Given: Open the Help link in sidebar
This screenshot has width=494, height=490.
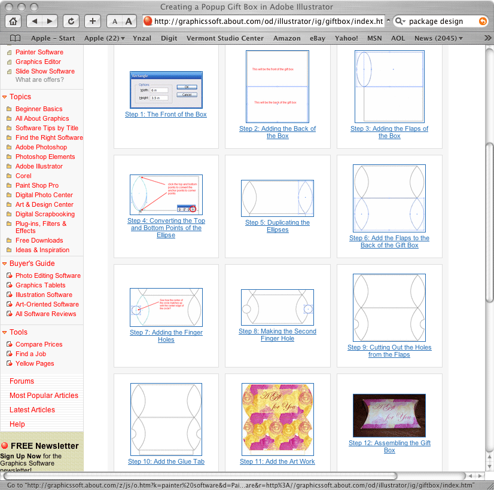Looking at the screenshot, I should pos(17,424).
